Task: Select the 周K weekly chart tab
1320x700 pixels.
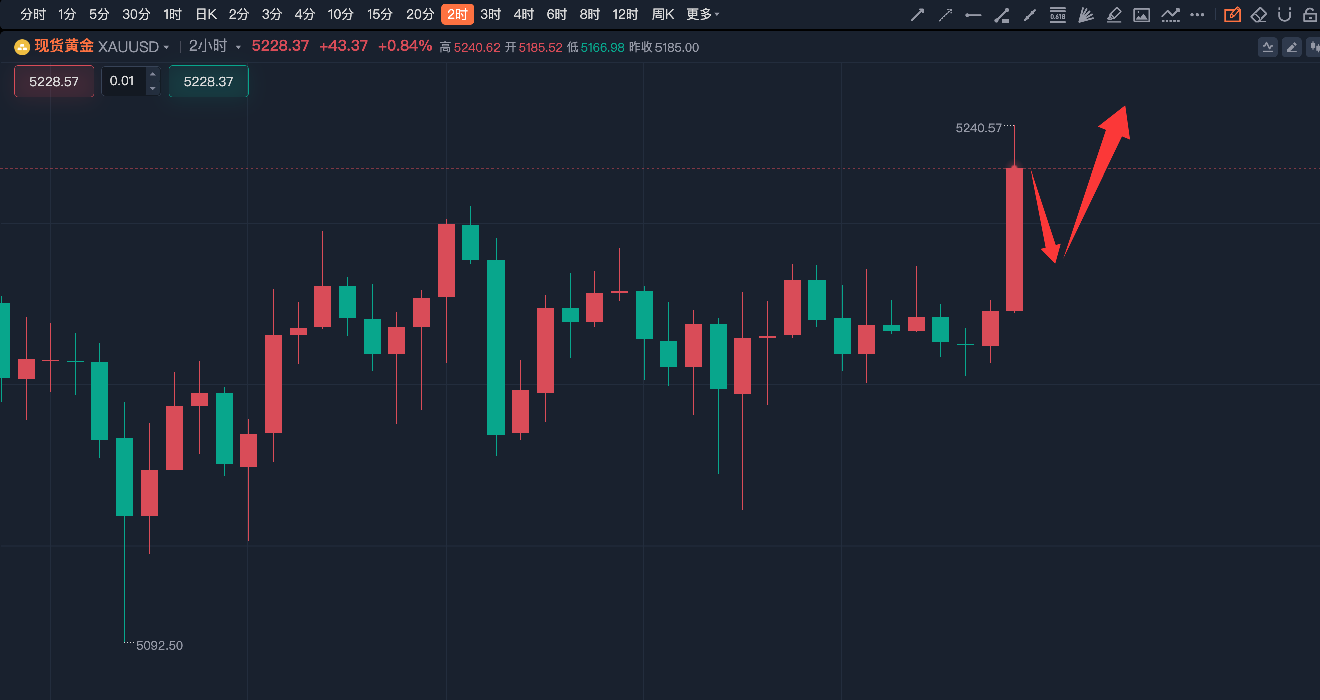Action: (x=663, y=15)
